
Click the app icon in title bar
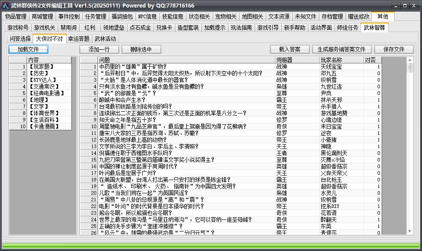pyautogui.click(x=5, y=5)
